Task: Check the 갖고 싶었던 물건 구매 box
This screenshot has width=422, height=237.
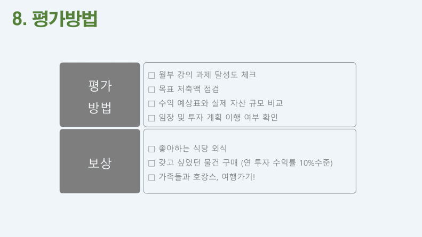Action: click(152, 163)
